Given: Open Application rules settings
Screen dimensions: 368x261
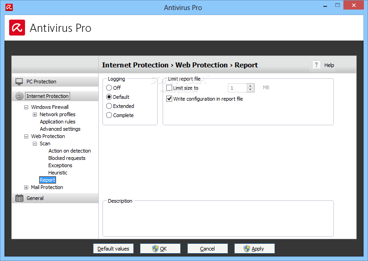Looking at the screenshot, I should (57, 122).
